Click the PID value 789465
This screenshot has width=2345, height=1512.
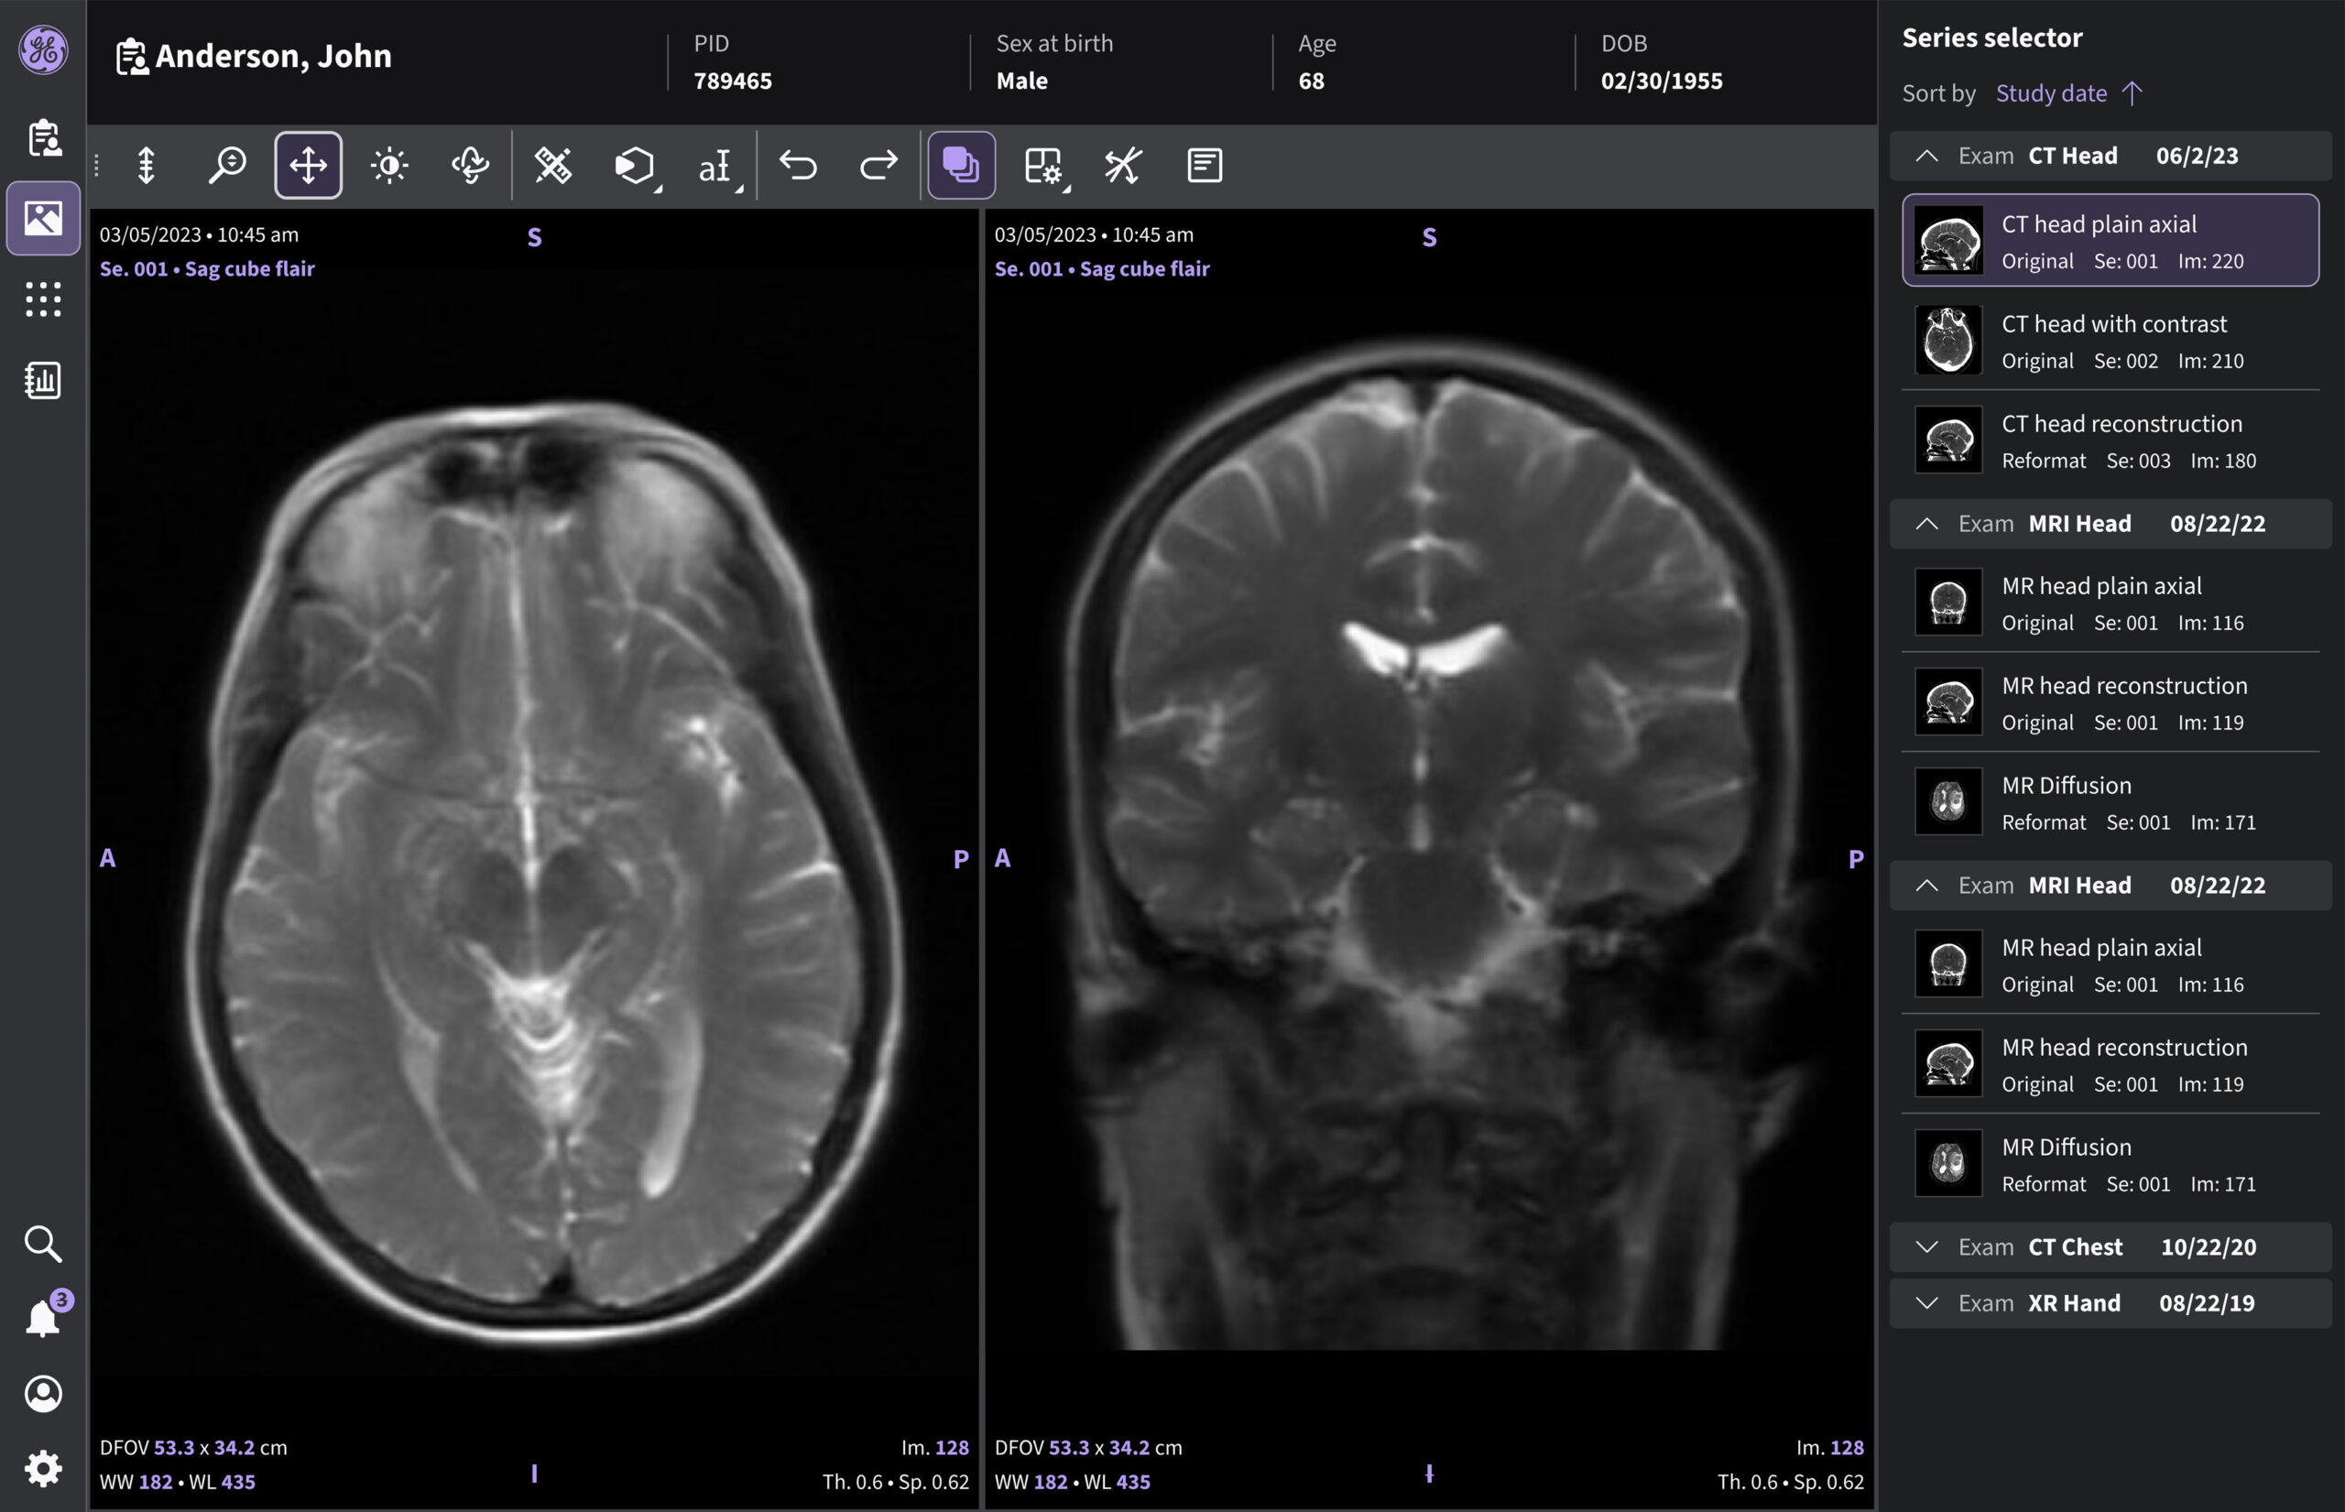[733, 82]
